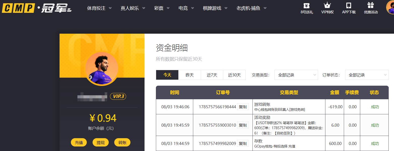Click the VIP.3 level badge
394x151 pixels.
click(x=118, y=96)
